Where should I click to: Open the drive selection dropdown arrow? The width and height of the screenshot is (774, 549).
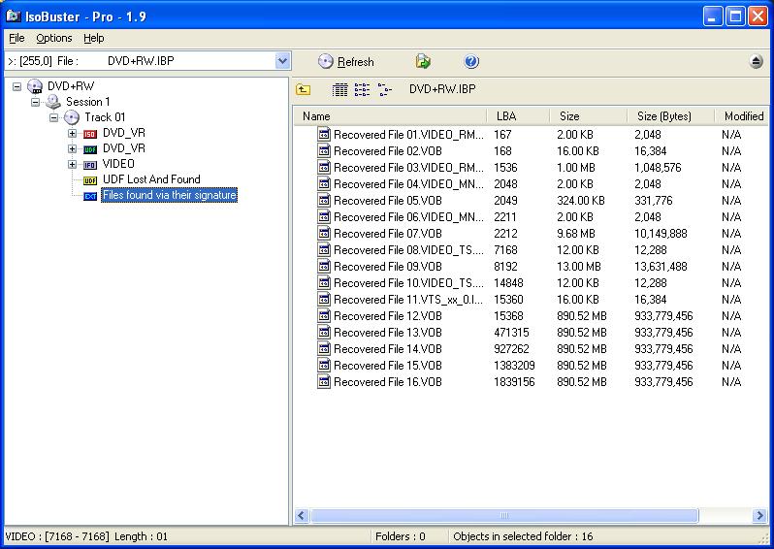[282, 61]
